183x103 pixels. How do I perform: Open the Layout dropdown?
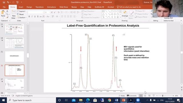pyautogui.click(x=22, y=11)
